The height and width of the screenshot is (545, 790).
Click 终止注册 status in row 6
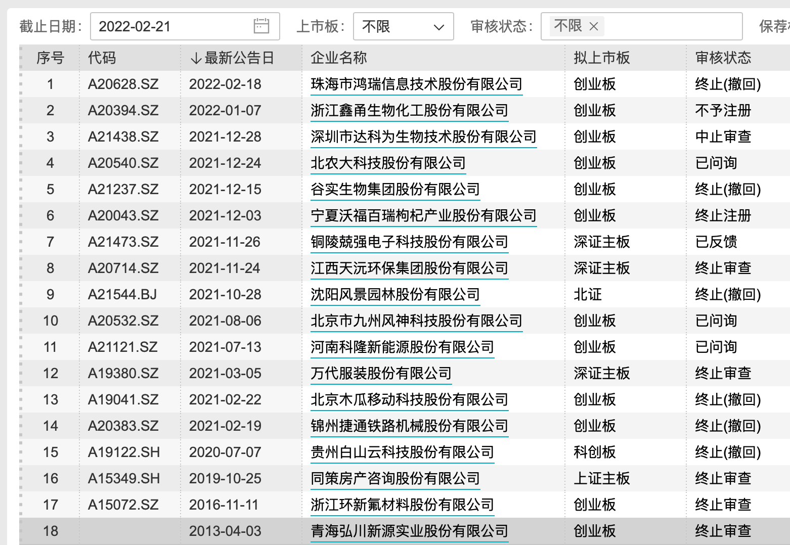pos(723,215)
